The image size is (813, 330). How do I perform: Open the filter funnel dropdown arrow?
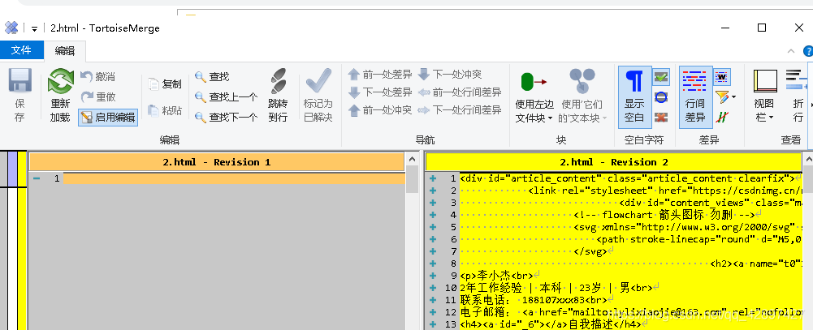[733, 96]
